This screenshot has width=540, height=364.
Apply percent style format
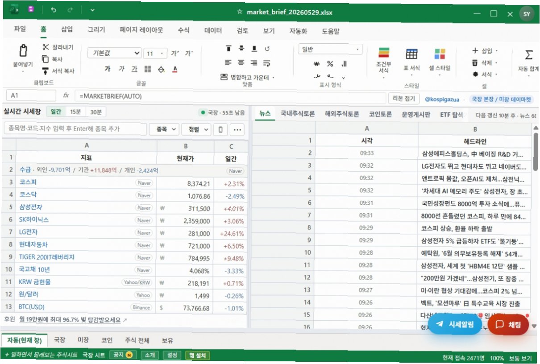coord(330,64)
